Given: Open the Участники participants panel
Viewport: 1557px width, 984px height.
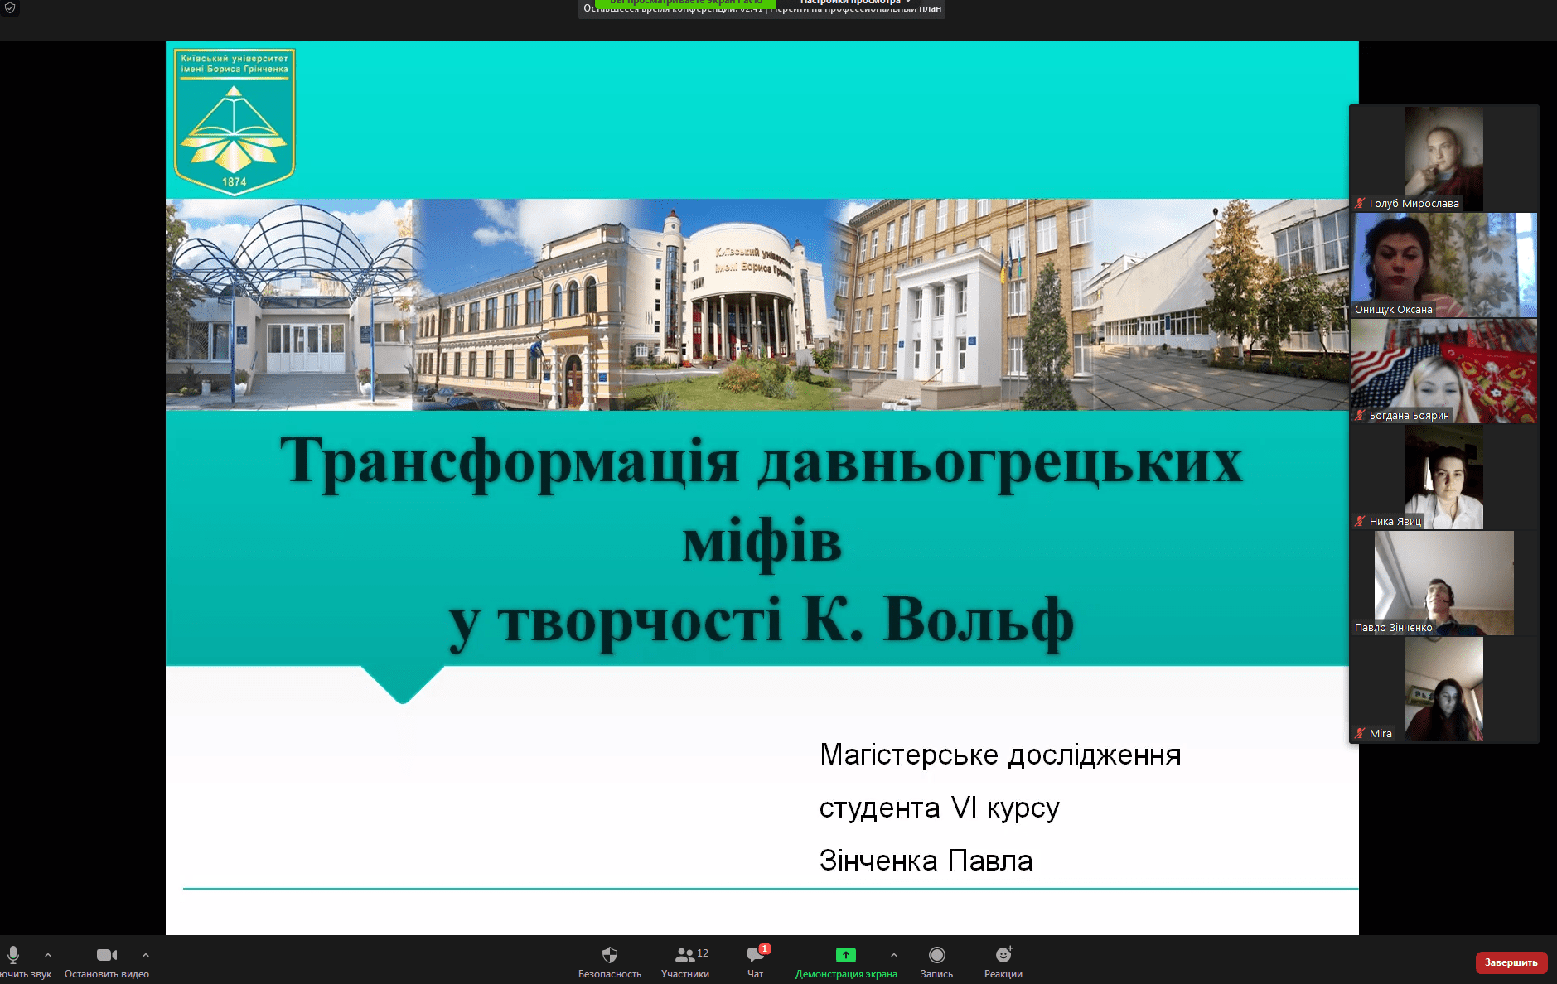Looking at the screenshot, I should [684, 962].
